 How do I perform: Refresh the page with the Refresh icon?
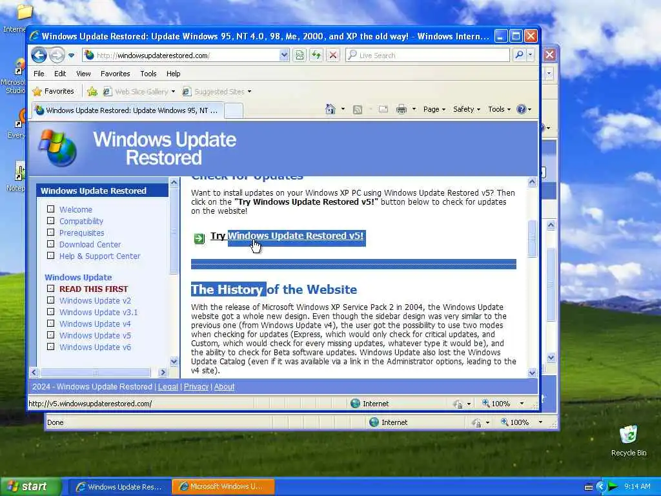[x=316, y=56]
